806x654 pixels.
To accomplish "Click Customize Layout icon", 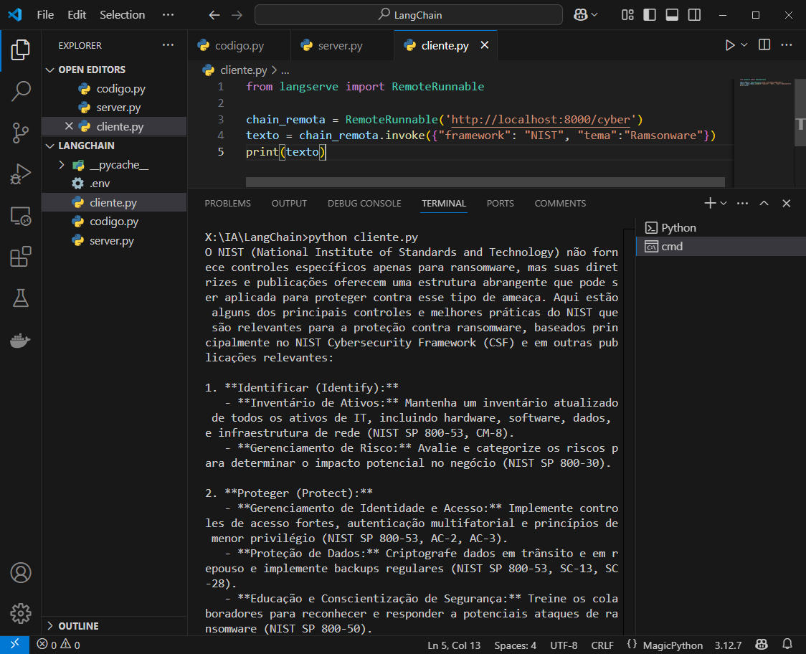I will coord(627,15).
